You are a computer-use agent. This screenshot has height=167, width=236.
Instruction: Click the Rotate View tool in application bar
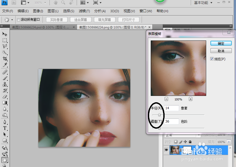71,3
